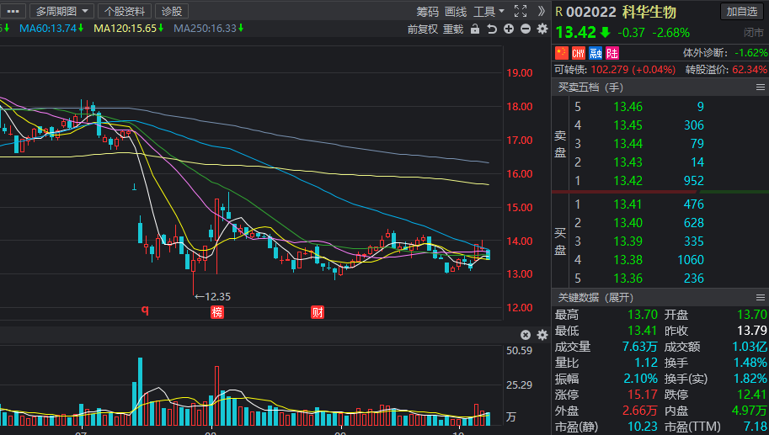Image resolution: width=769 pixels, height=435 pixels.
Task: Click the 可转债 102.279 quote
Action: coord(615,70)
